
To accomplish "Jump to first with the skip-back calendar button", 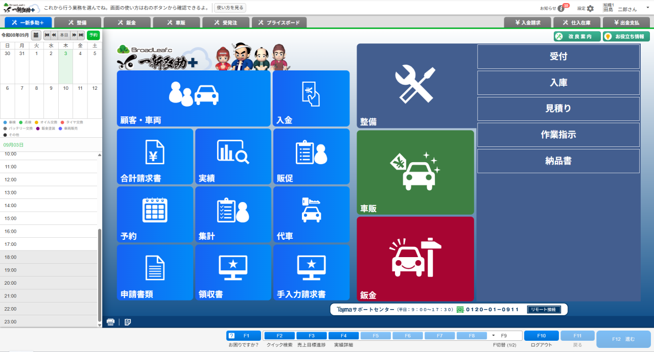I will 47,35.
